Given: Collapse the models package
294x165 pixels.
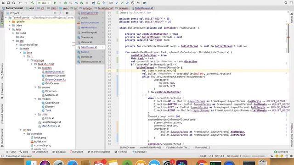Looking at the screenshot, I should point(35,99).
